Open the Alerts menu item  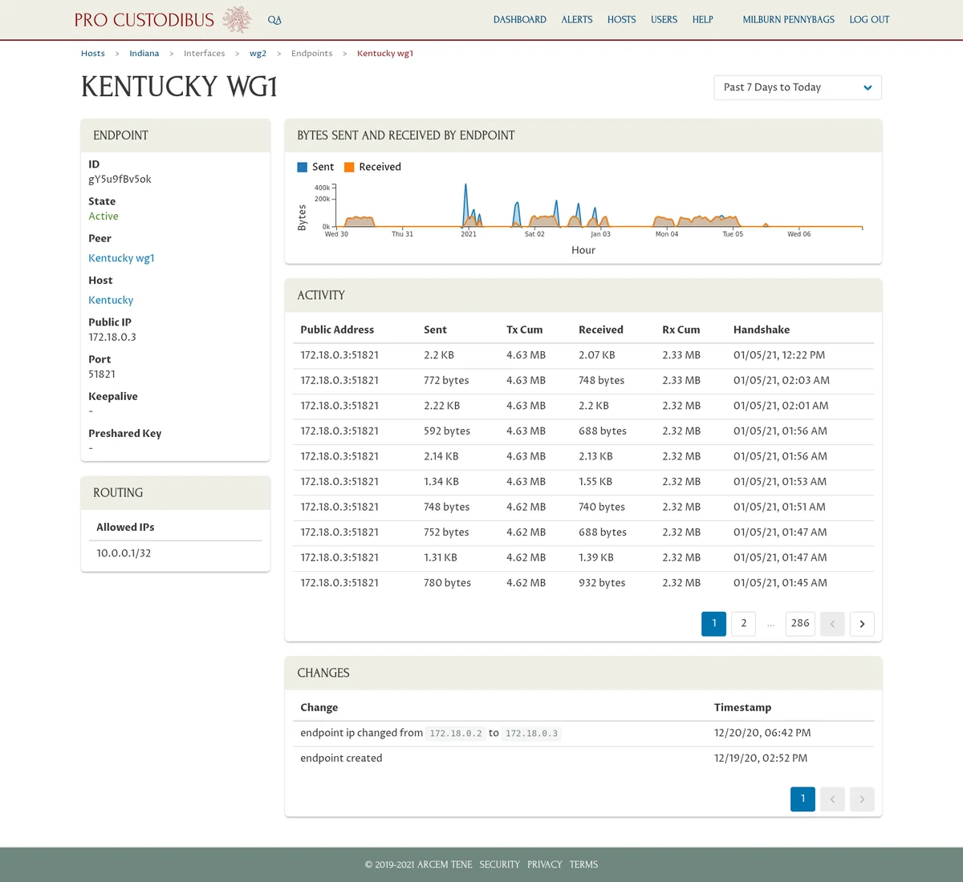(576, 19)
